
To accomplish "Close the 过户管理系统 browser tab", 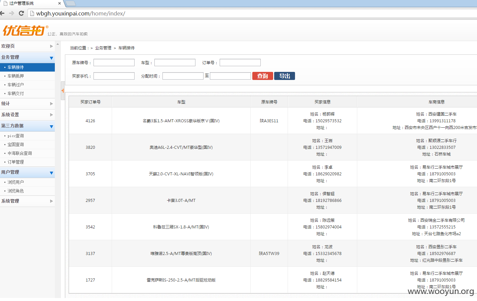I will click(60, 3).
